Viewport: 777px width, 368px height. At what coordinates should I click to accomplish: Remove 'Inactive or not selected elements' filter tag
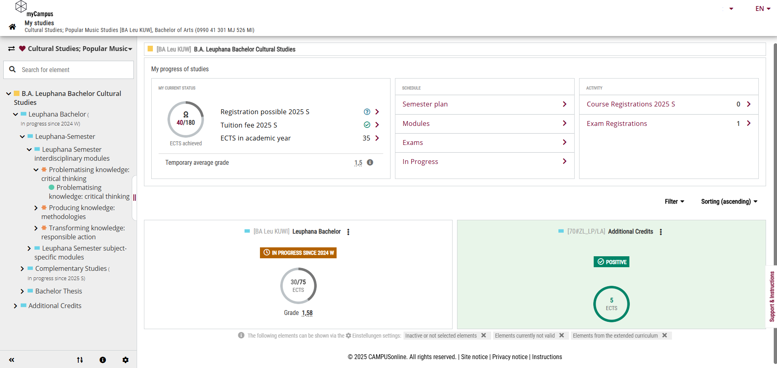[483, 336]
